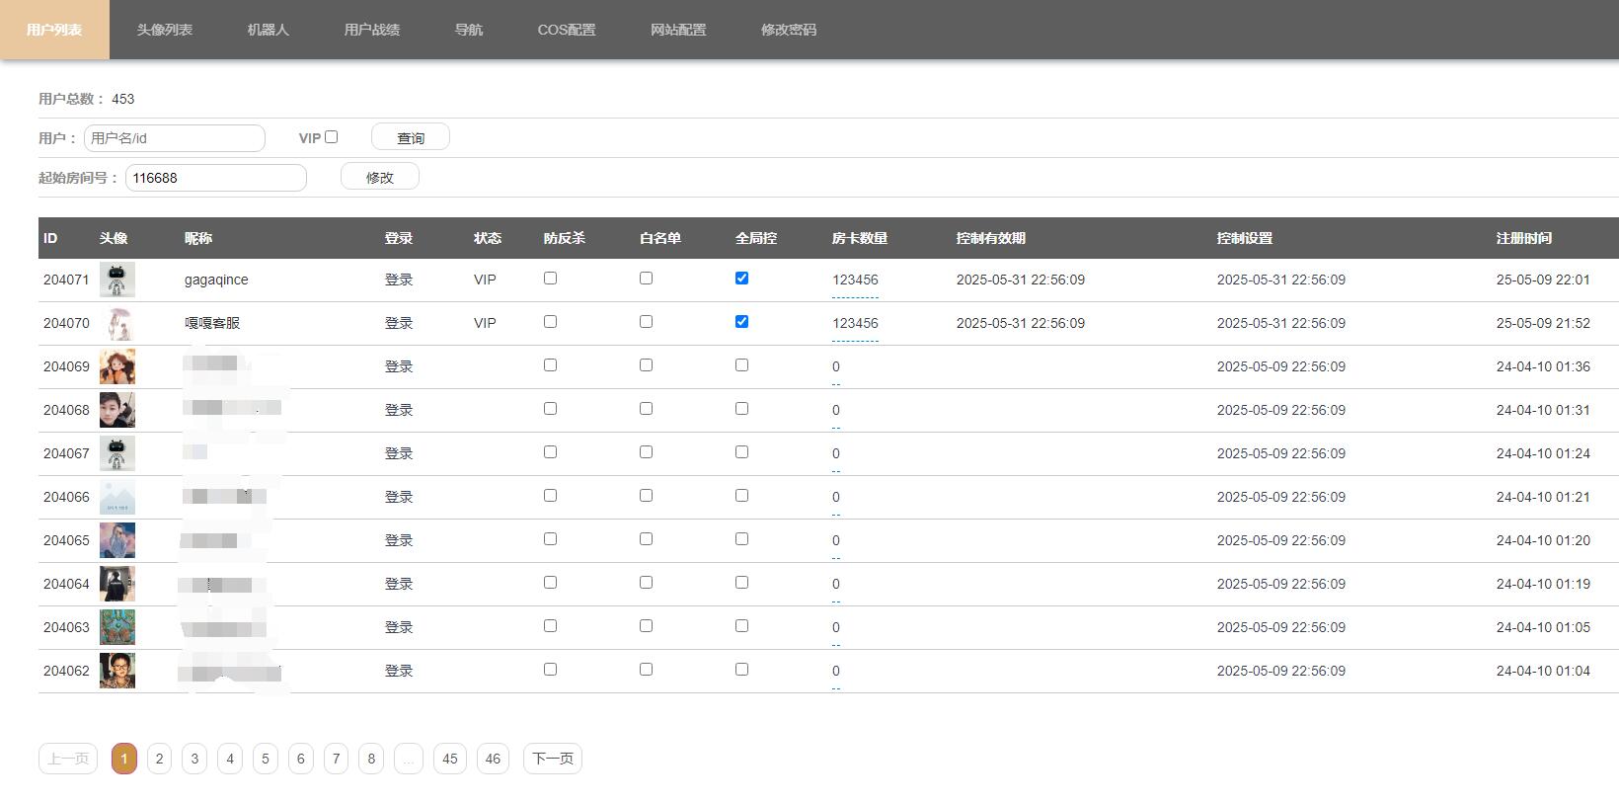Click 房卡数量 0 for user 204069
Image resolution: width=1619 pixels, height=803 pixels.
click(836, 366)
